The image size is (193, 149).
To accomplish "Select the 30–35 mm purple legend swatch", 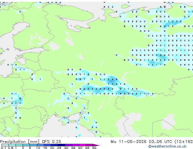I will (x=68, y=145).
